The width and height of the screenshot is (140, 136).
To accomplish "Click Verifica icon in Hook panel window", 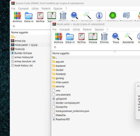I will click(81, 36).
